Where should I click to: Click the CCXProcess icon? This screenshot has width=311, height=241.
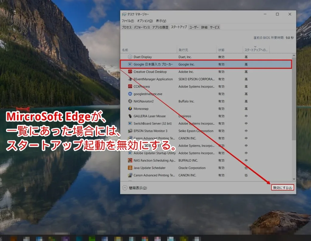[130, 86]
